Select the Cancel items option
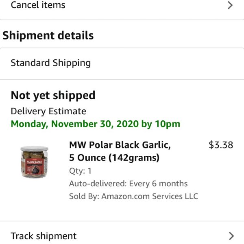Screen dimensions: 244x244 (122, 6)
